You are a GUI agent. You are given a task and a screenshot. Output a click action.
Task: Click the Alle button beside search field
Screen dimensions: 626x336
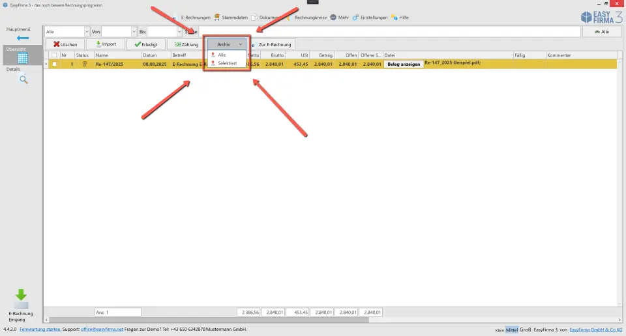click(x=602, y=31)
